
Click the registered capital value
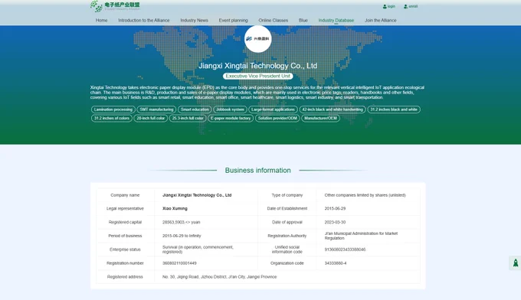(x=181, y=222)
